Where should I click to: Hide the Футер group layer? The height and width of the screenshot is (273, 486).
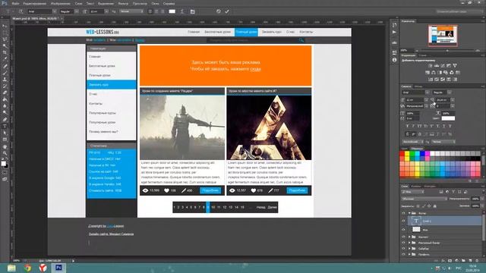(403, 213)
